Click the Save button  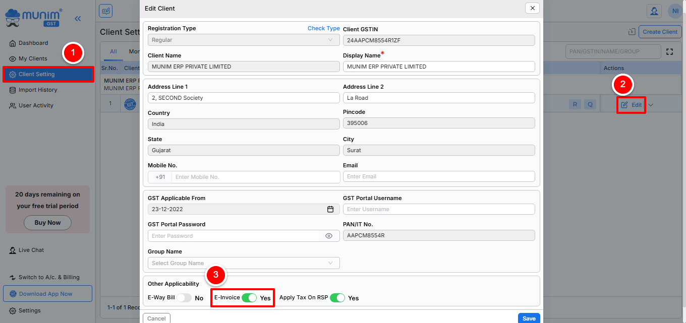[529, 318]
